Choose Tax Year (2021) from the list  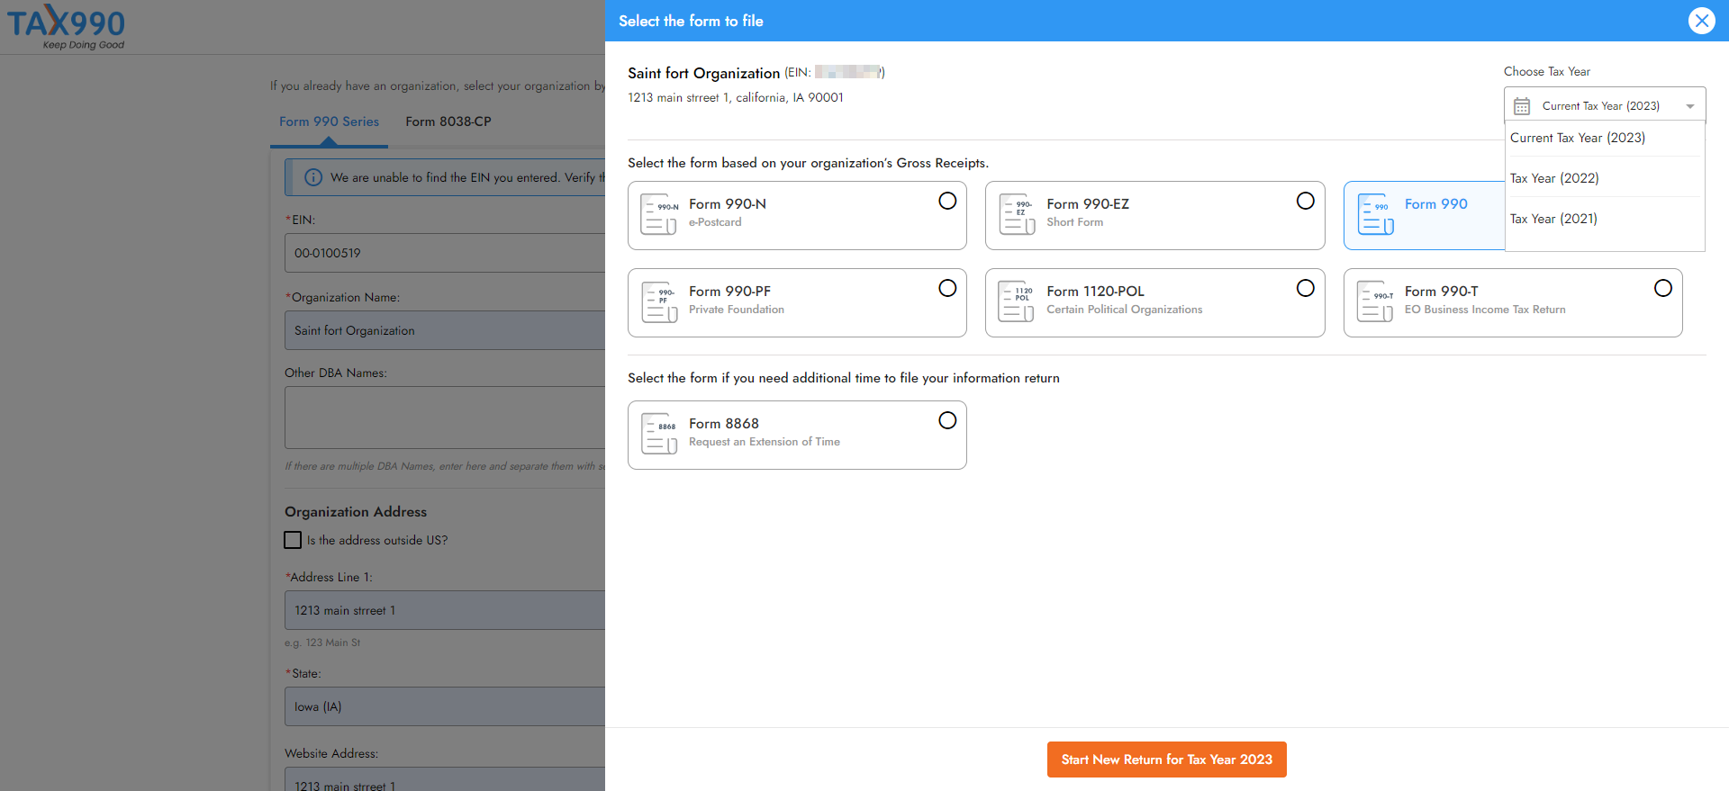1553,219
